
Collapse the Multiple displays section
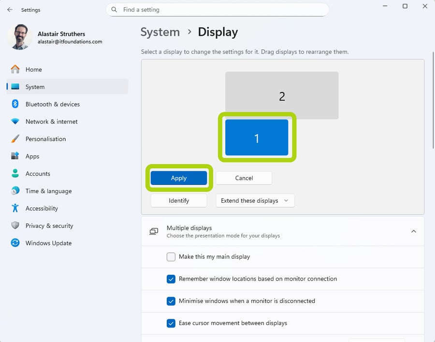[414, 231]
